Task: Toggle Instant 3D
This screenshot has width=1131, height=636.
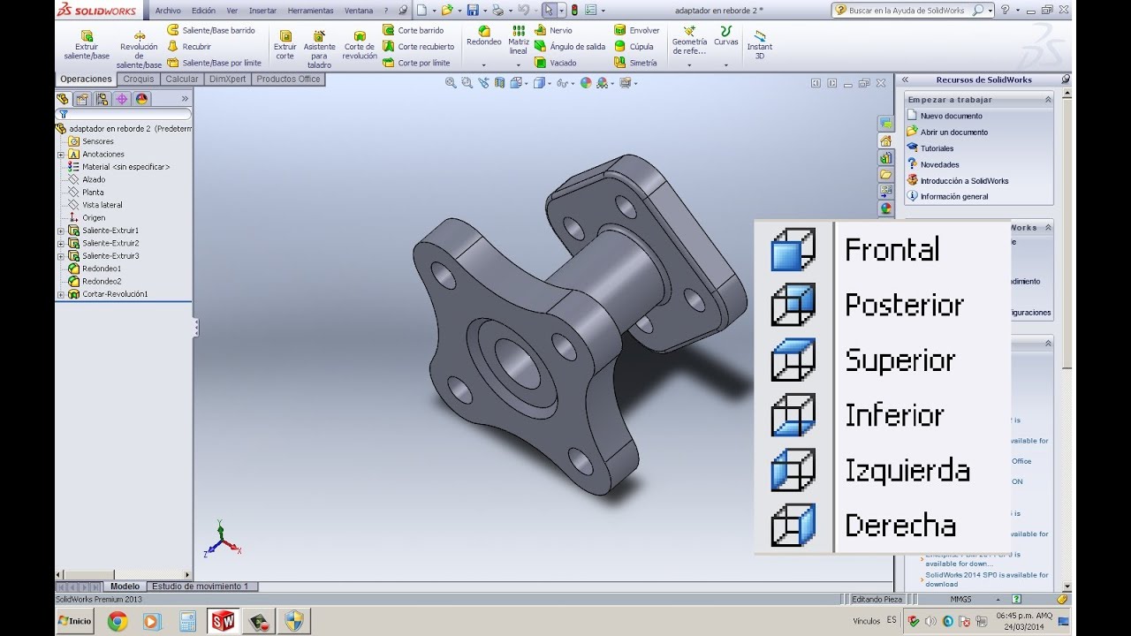Action: [x=759, y=43]
